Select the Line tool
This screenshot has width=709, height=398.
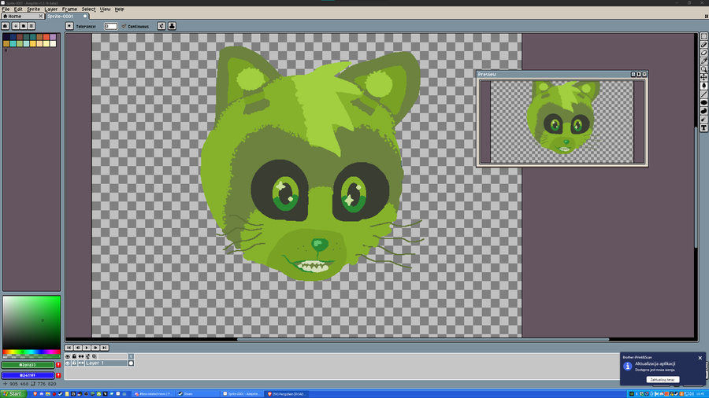pyautogui.click(x=703, y=94)
